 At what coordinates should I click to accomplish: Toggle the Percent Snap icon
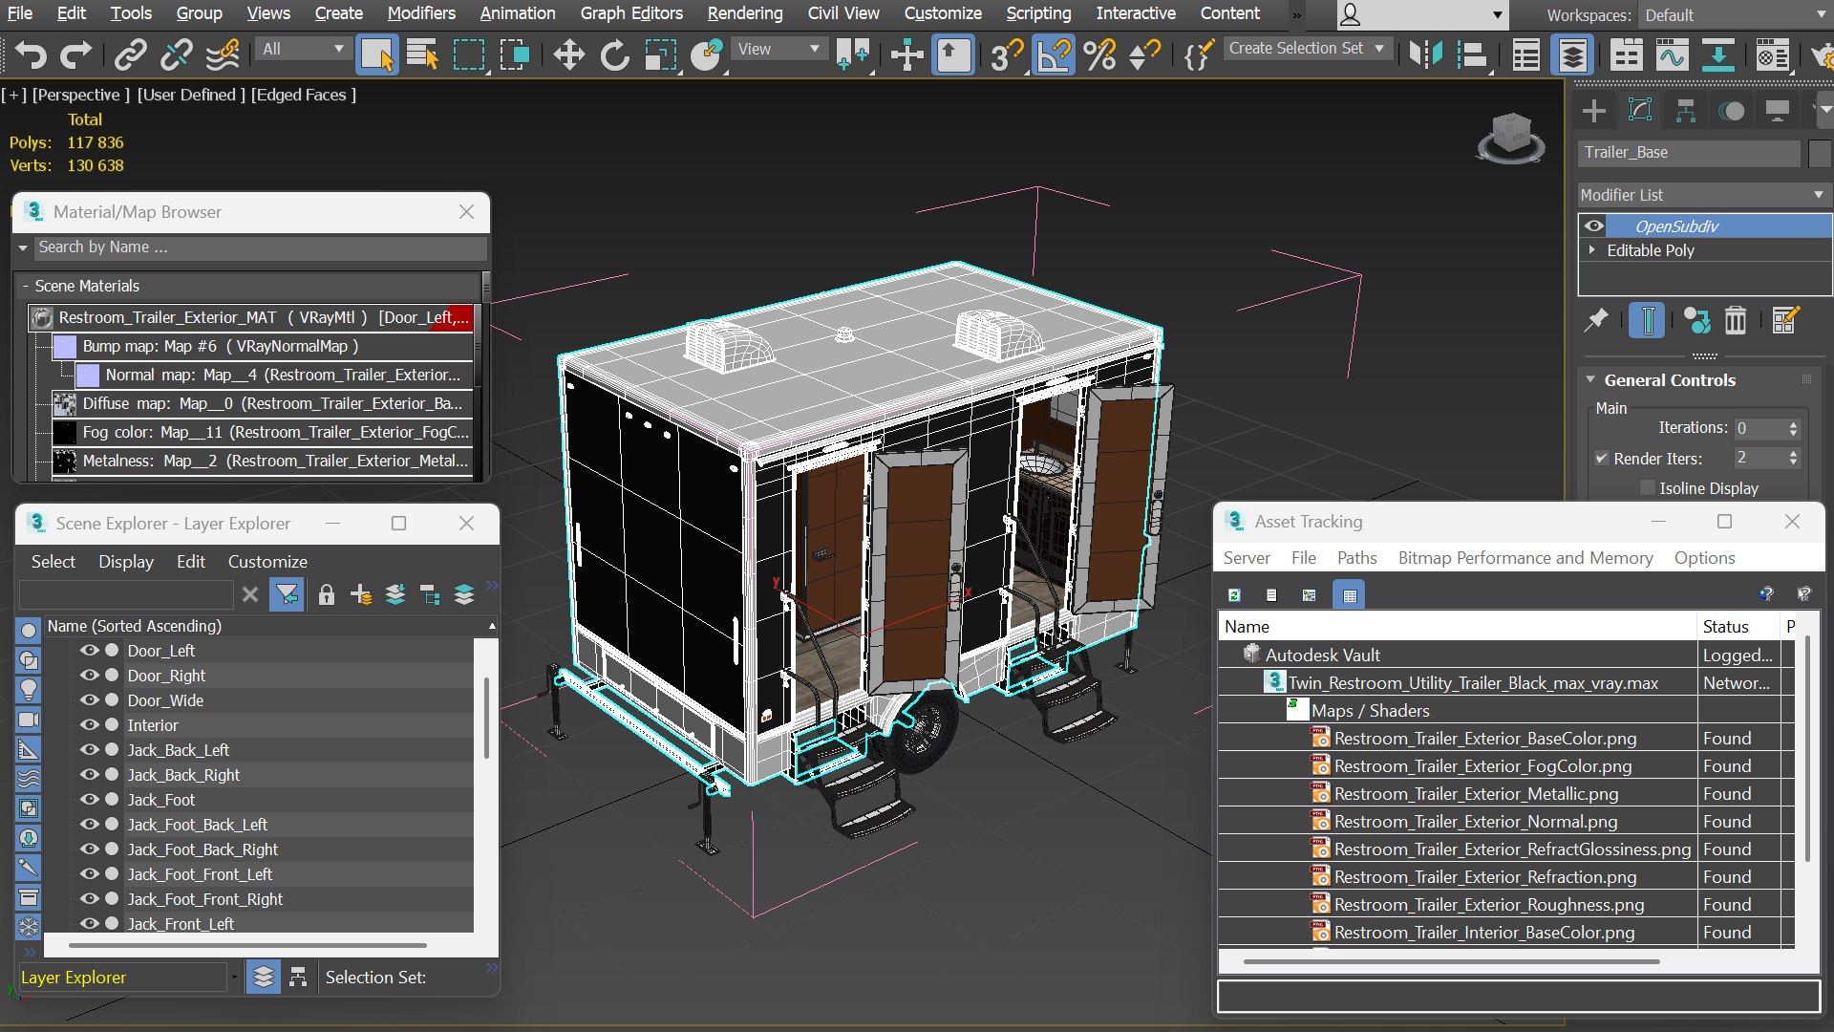(1100, 54)
